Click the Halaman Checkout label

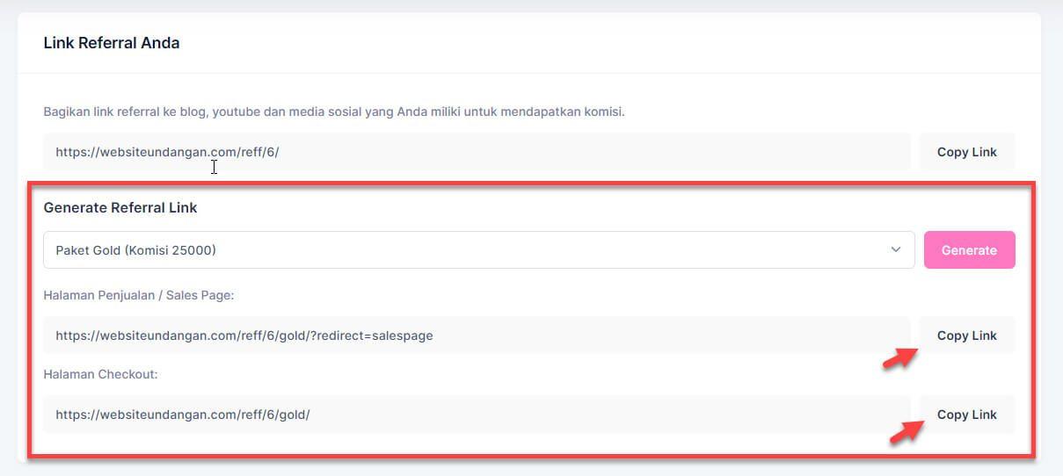click(100, 374)
